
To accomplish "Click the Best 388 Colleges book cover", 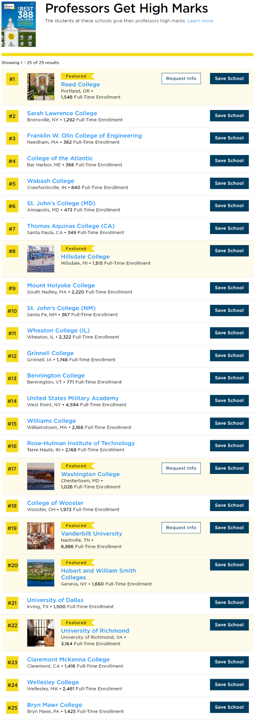I will (x=19, y=24).
